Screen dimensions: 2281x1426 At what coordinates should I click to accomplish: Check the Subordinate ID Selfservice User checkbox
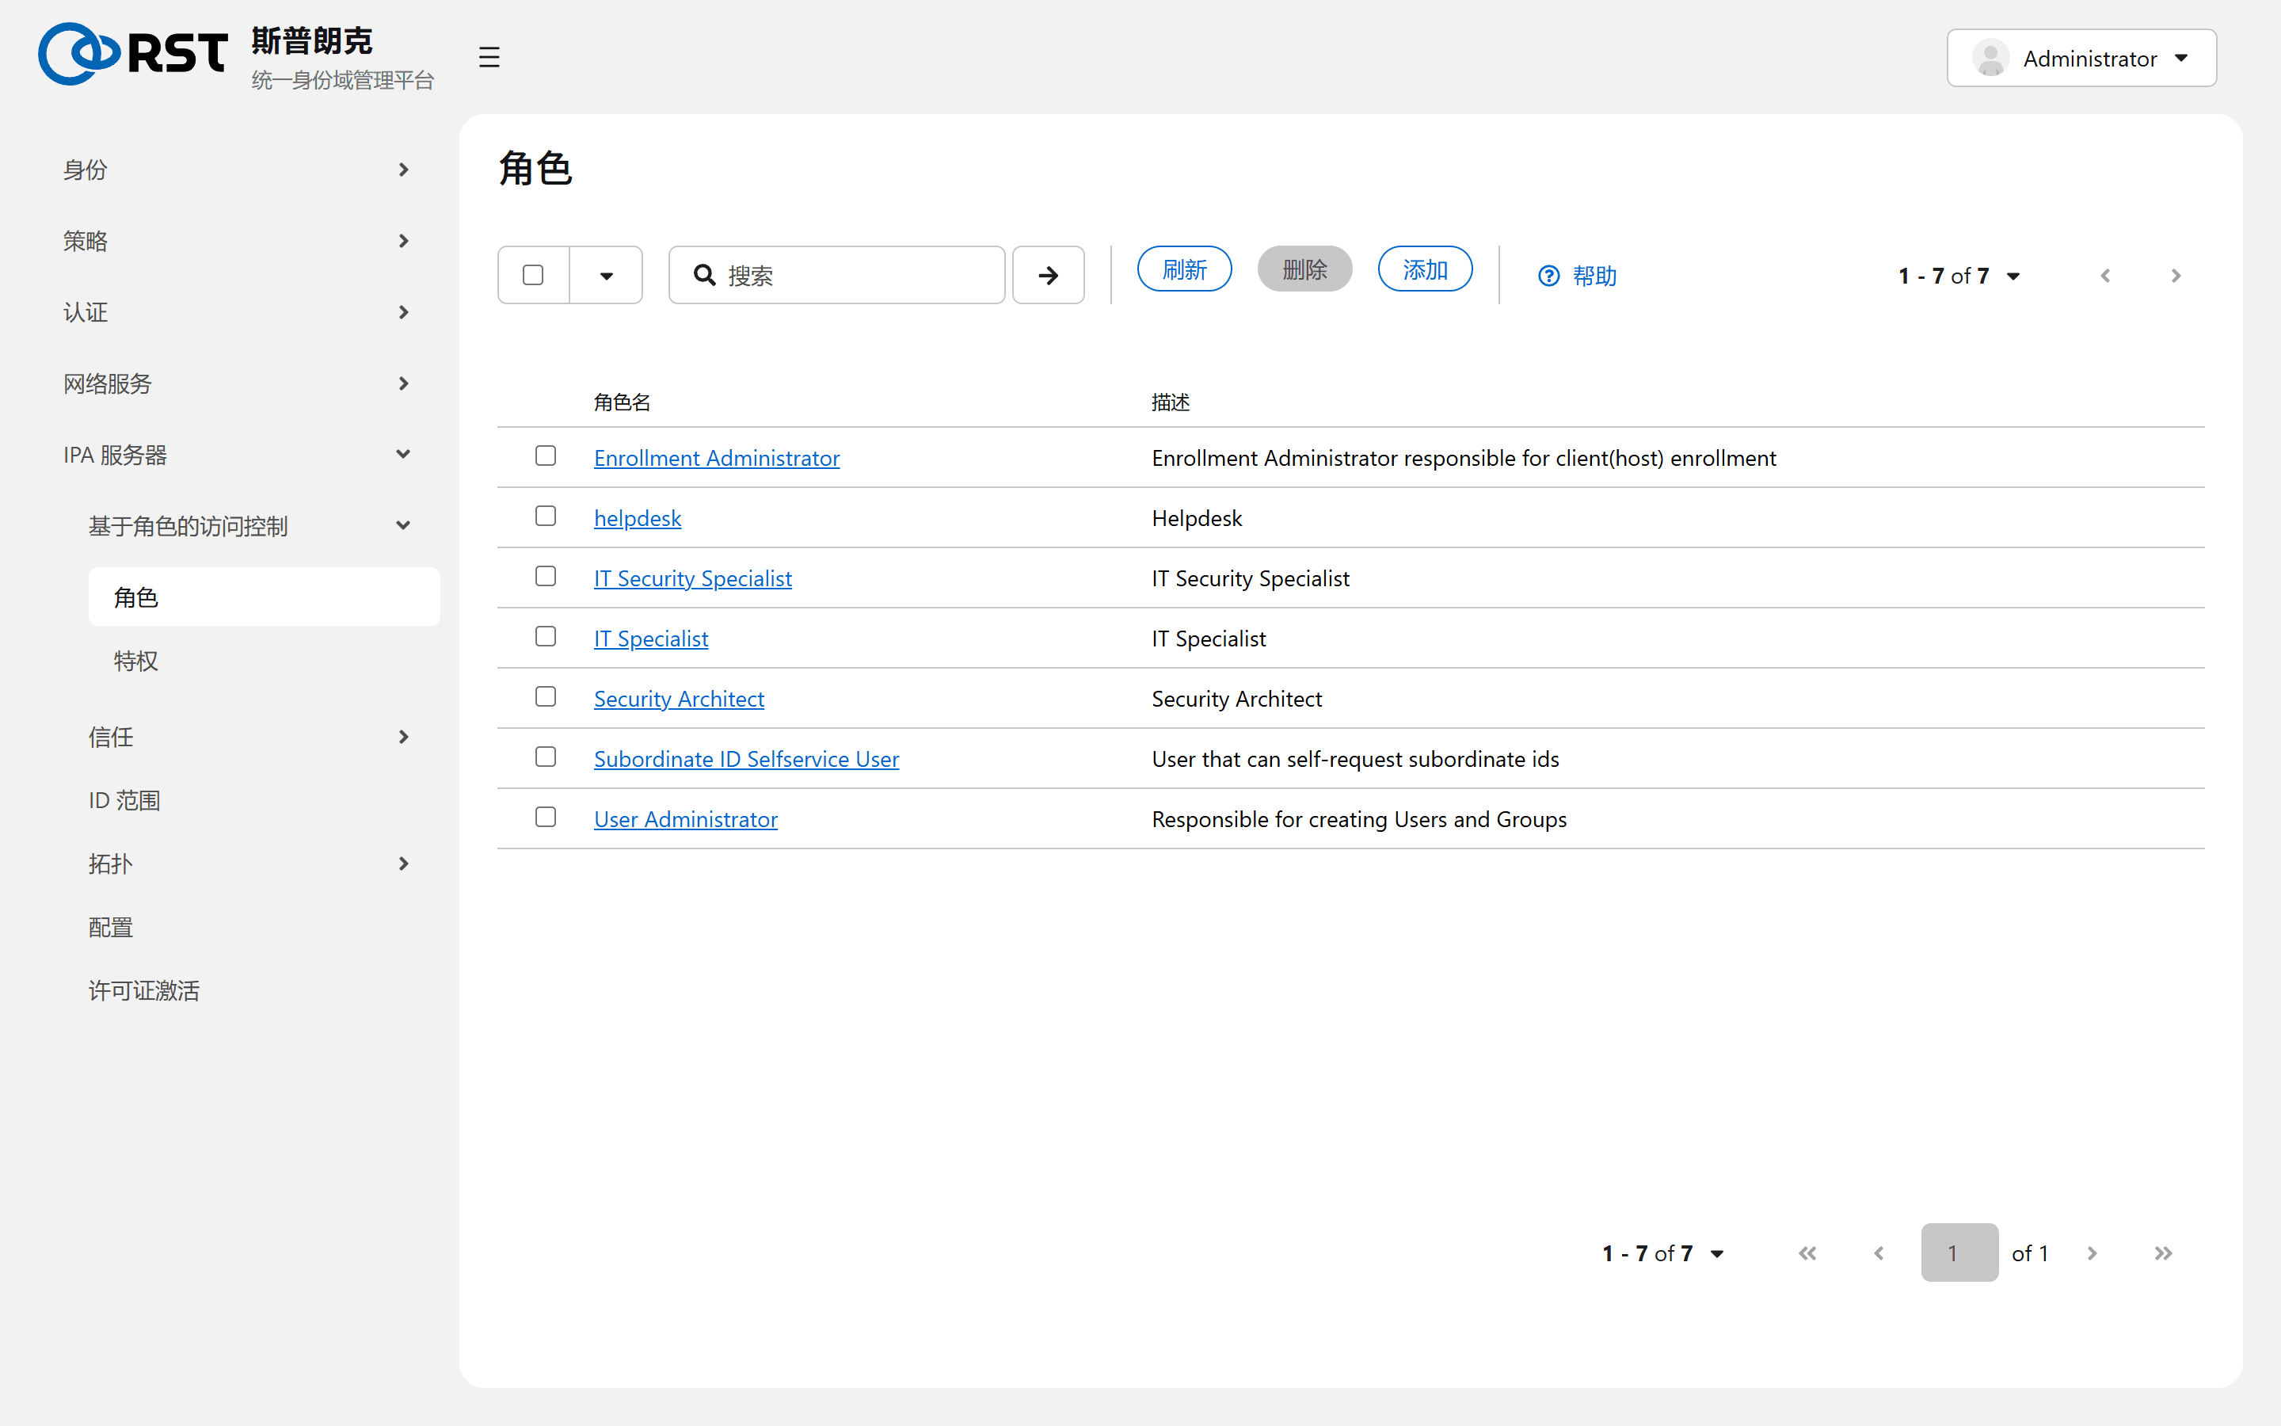click(546, 758)
